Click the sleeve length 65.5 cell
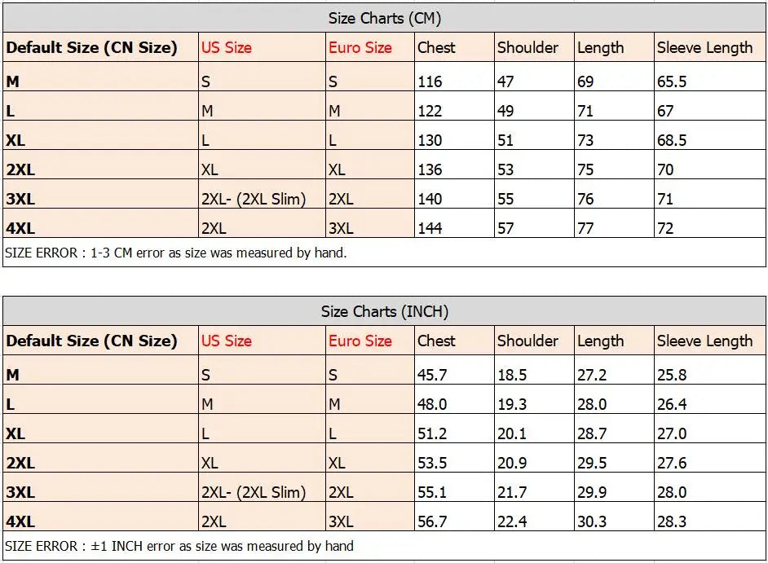 click(672, 81)
